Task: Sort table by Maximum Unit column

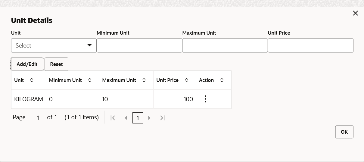Action: click(x=144, y=80)
